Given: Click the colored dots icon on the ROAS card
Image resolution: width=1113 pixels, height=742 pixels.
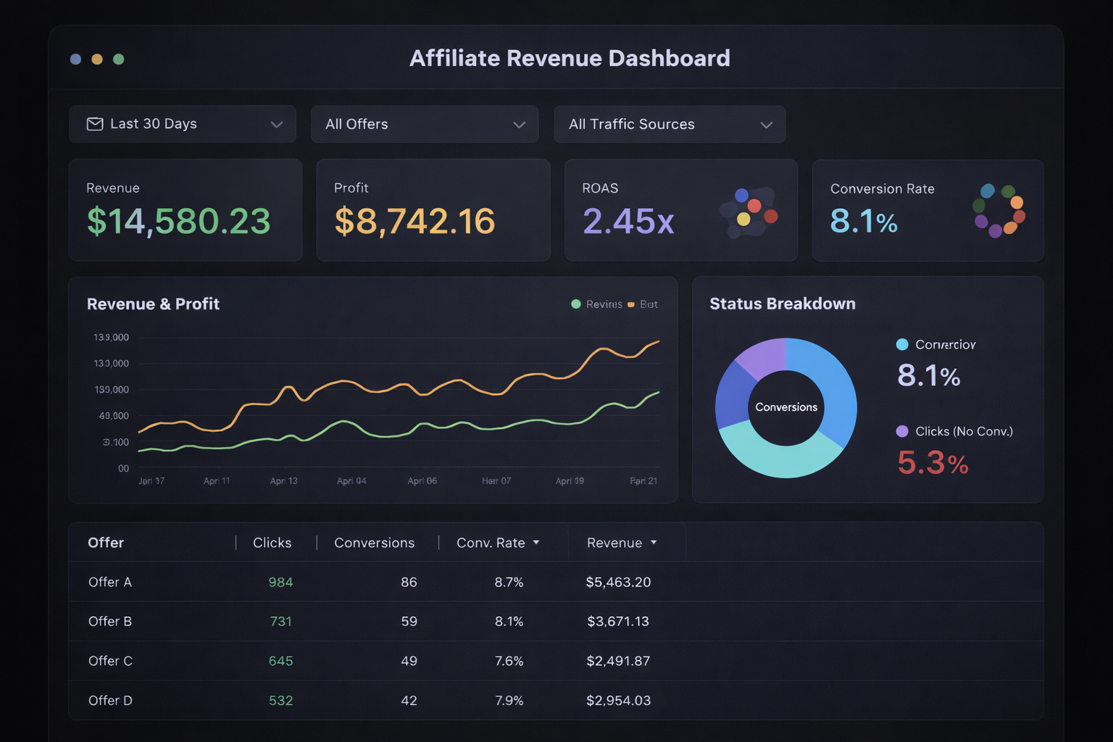Looking at the screenshot, I should pyautogui.click(x=750, y=212).
